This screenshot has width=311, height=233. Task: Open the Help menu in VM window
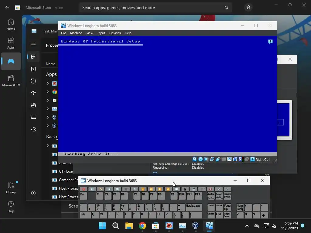(x=128, y=33)
